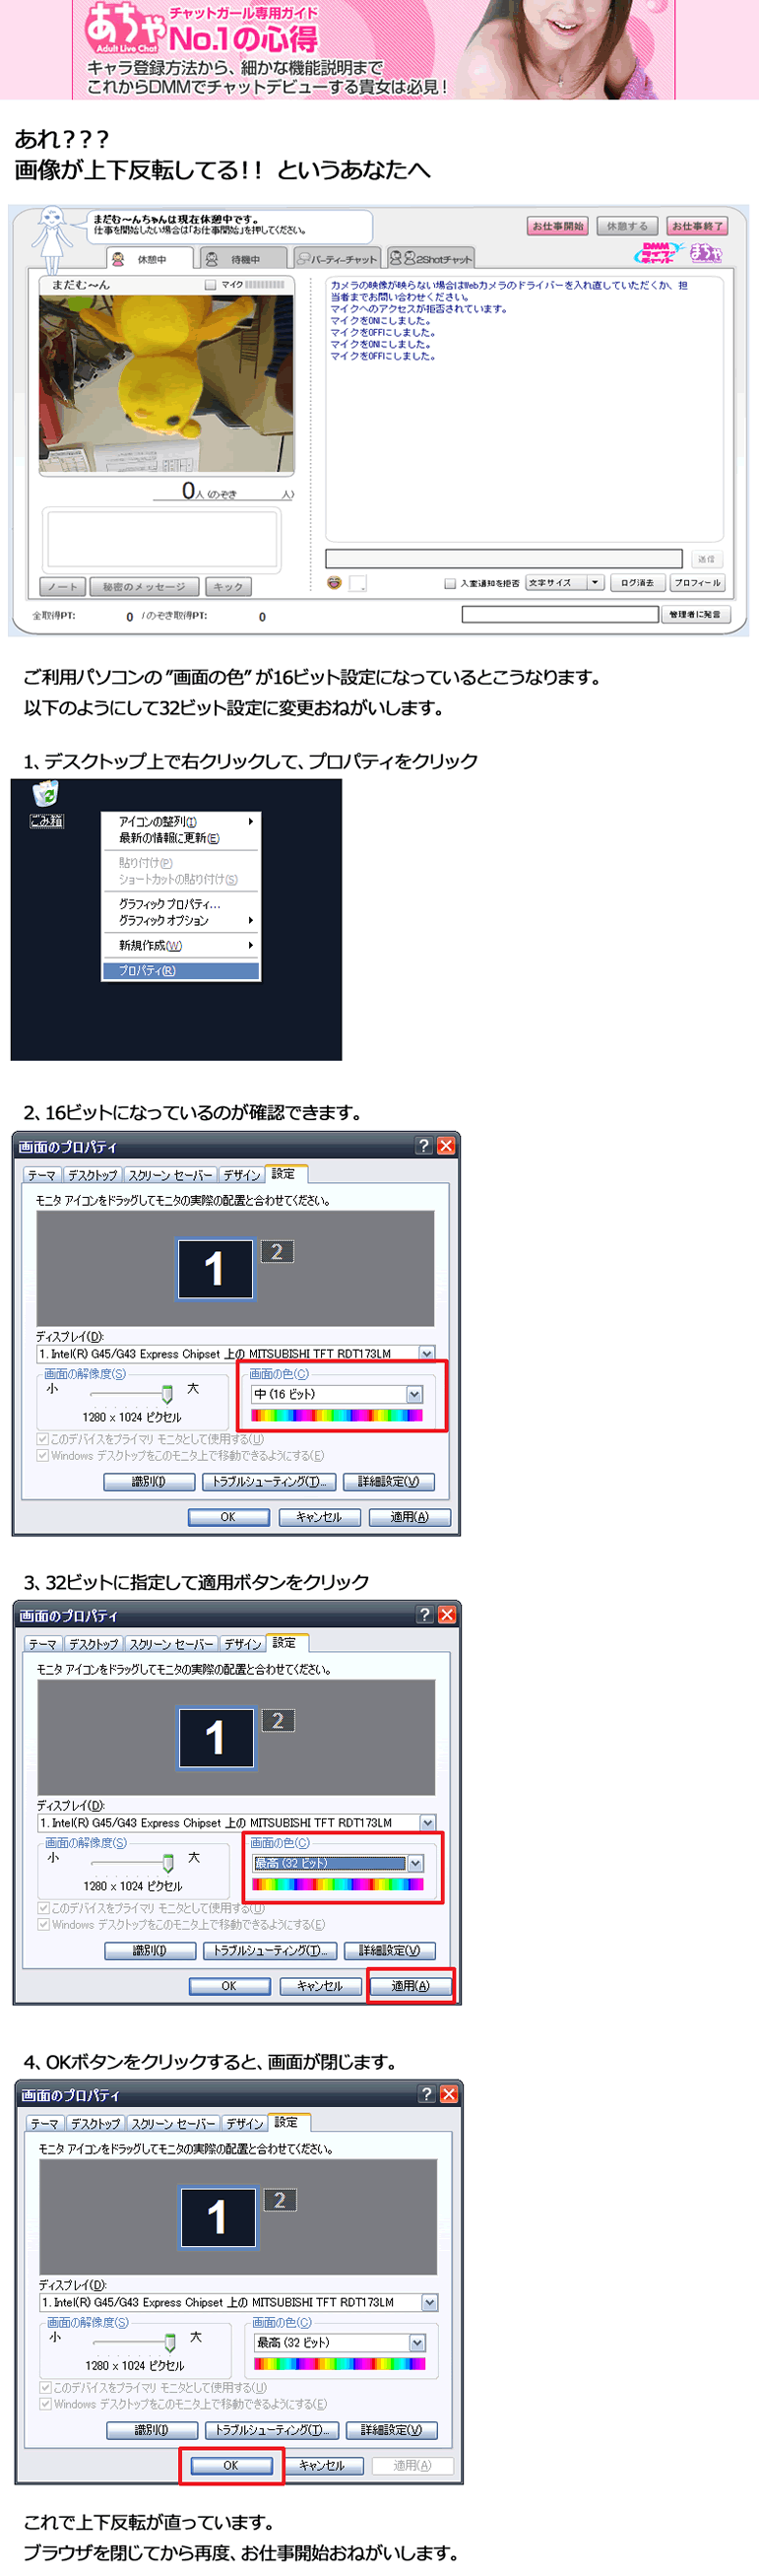Image resolution: width=759 pixels, height=2576 pixels.
Task: Toggle primary monitor checkbox in the 16-bit dialog
Action: pyautogui.click(x=43, y=1439)
